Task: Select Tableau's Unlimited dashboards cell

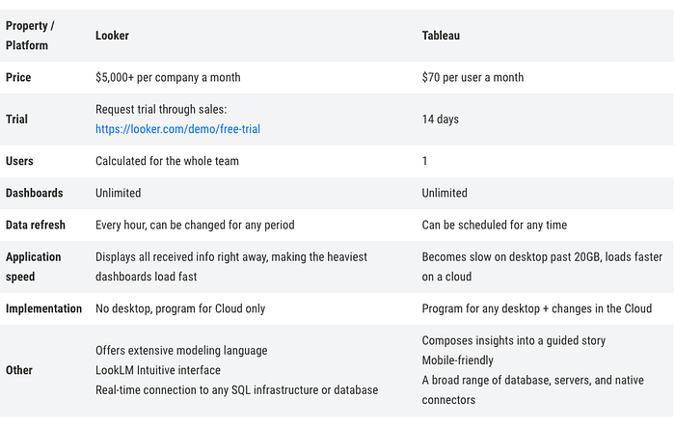Action: 445,193
